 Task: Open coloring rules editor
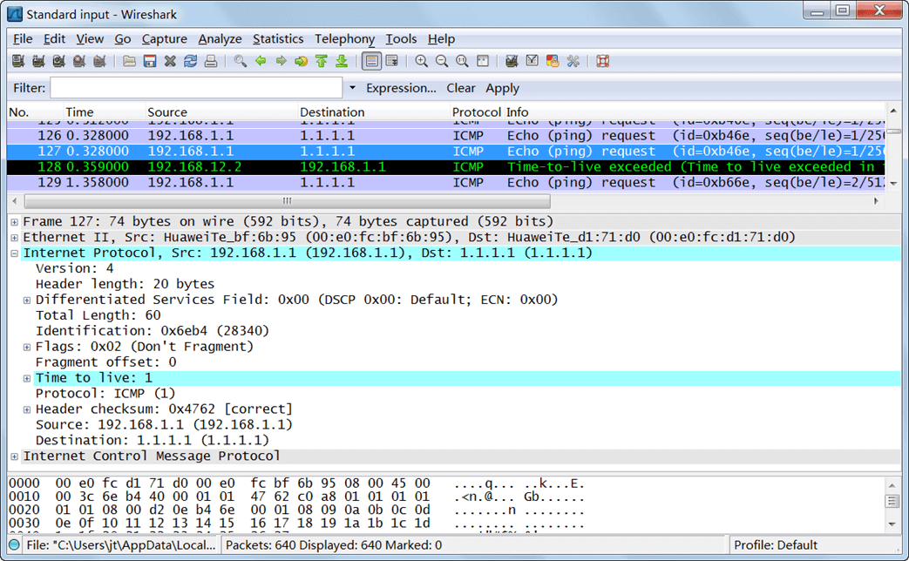tap(553, 61)
